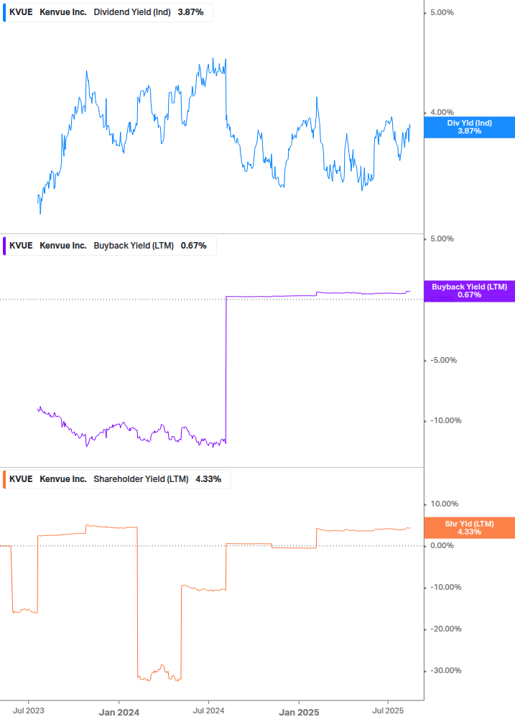
Task: Click the Jul 2024 date axis label
Action: tap(208, 711)
